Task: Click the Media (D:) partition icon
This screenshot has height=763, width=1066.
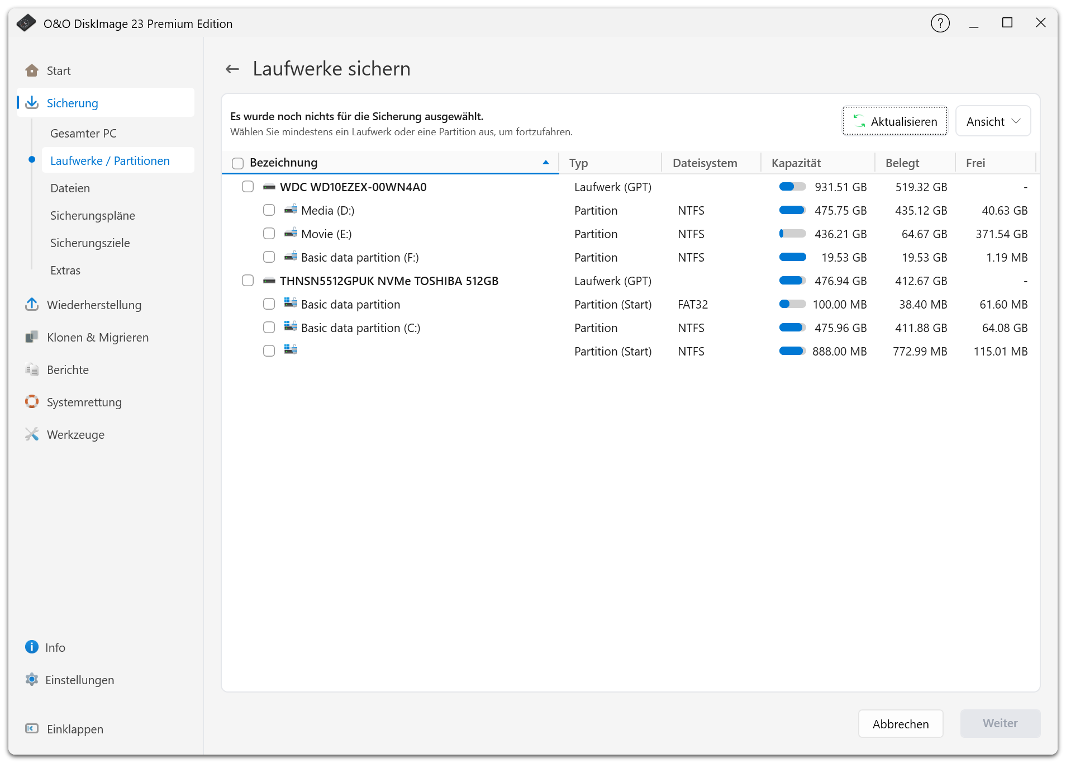Action: coord(291,210)
